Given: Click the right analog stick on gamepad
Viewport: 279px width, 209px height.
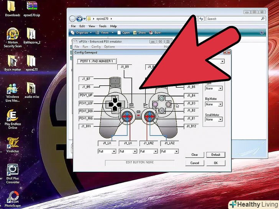Looking at the screenshot, I should coord(149,116).
